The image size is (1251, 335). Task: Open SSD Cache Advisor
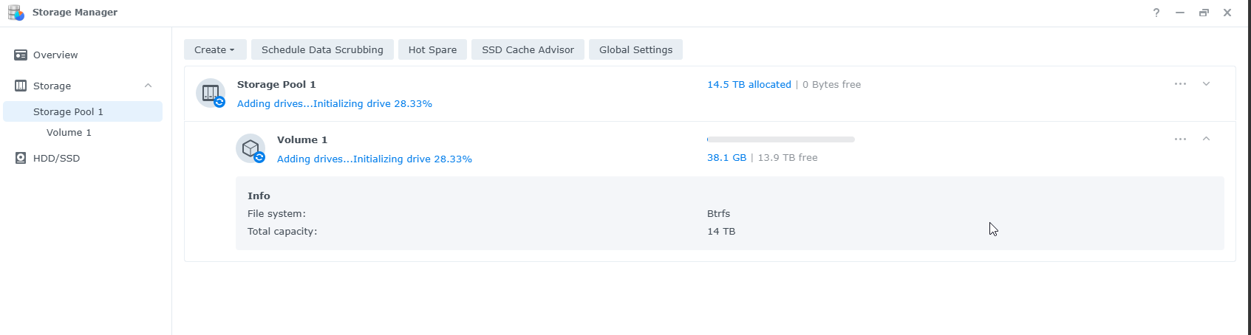[x=528, y=49]
